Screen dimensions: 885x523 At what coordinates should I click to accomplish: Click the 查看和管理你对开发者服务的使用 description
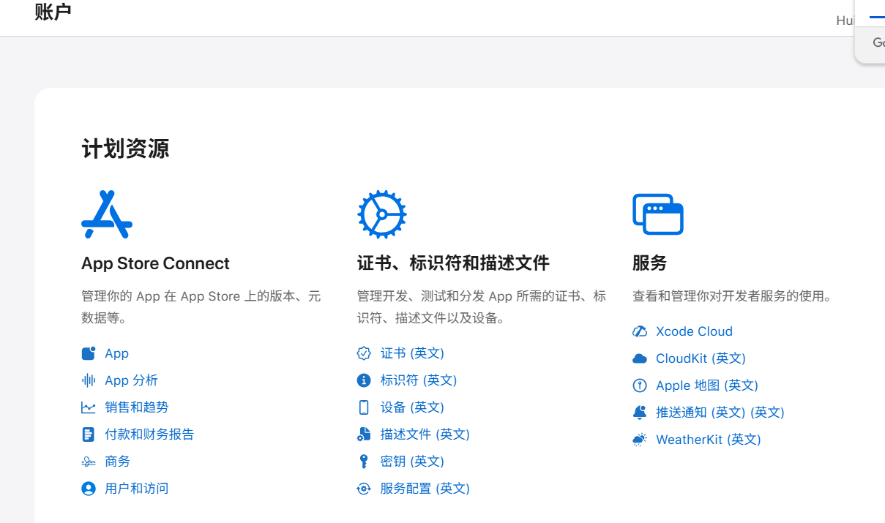pos(733,296)
